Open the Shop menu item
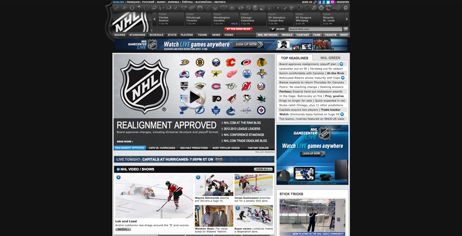This screenshot has width=462, height=236. click(344, 35)
